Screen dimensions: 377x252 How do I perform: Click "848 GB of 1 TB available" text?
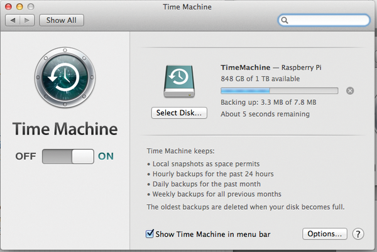click(x=260, y=79)
